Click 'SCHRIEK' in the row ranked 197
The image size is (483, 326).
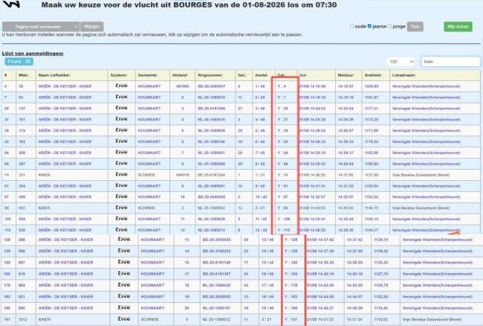click(149, 319)
